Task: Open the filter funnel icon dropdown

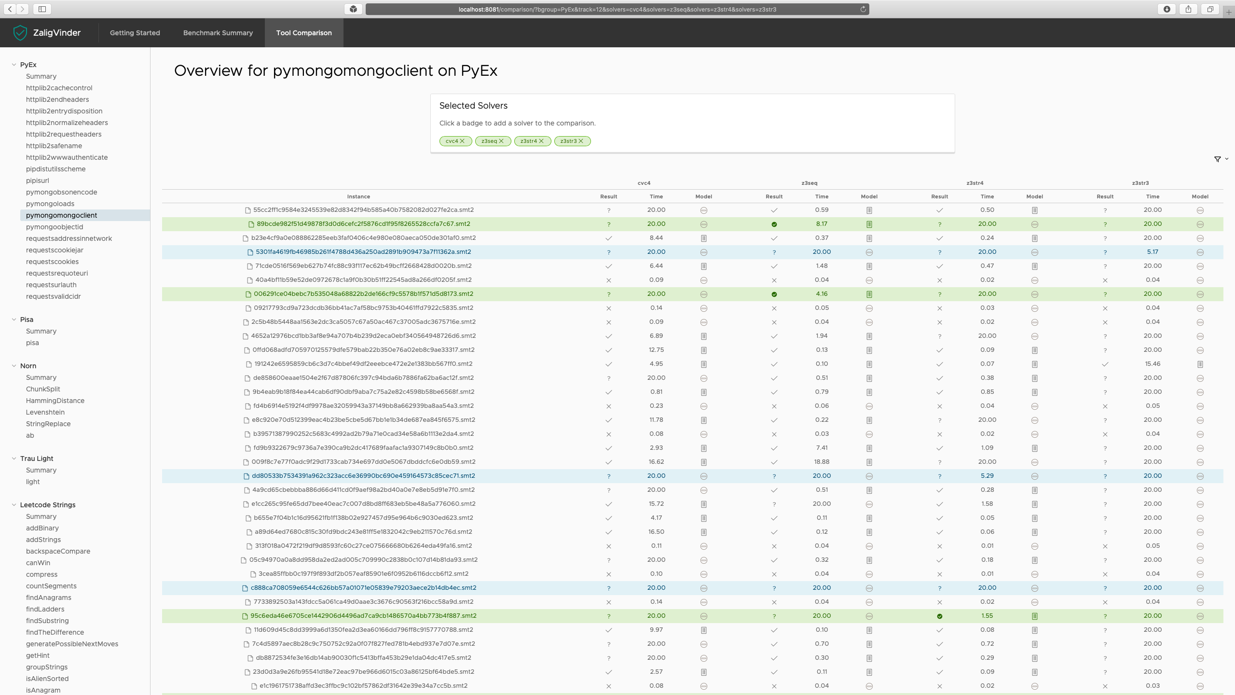Action: pyautogui.click(x=1221, y=159)
